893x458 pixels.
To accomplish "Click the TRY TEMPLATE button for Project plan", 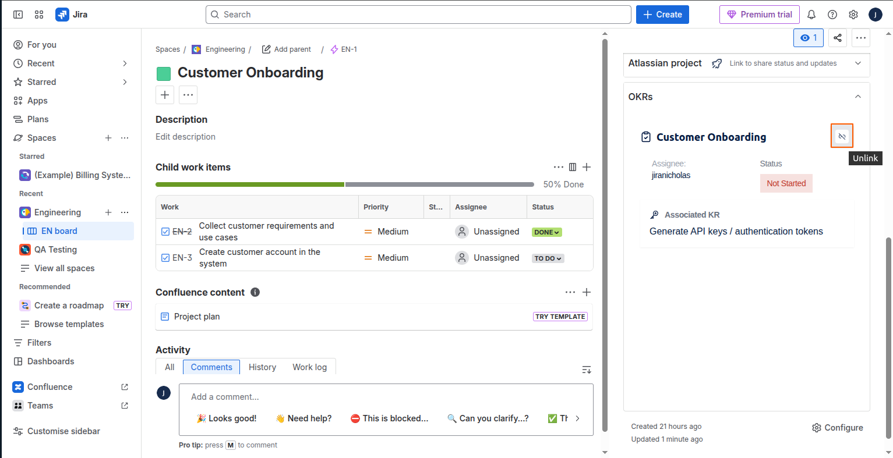I will click(x=560, y=317).
